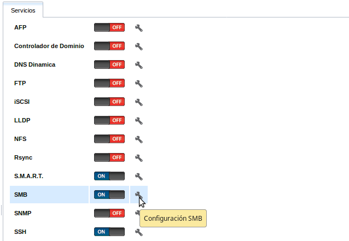Disable the SMB service toggle
Screen dimensions: 349x241
coord(109,195)
